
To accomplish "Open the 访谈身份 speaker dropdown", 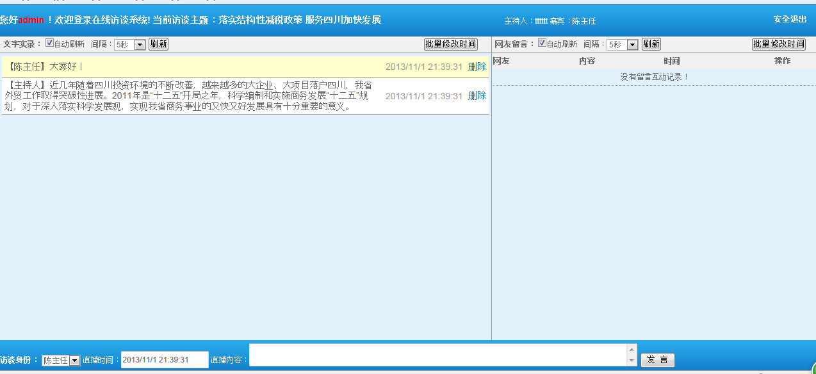I will pyautogui.click(x=74, y=360).
